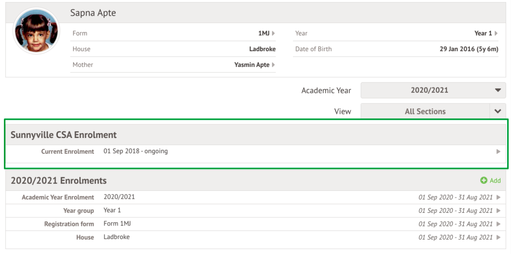Click the House row arrow
Image resolution: width=511 pixels, height=254 pixels.
[498, 237]
